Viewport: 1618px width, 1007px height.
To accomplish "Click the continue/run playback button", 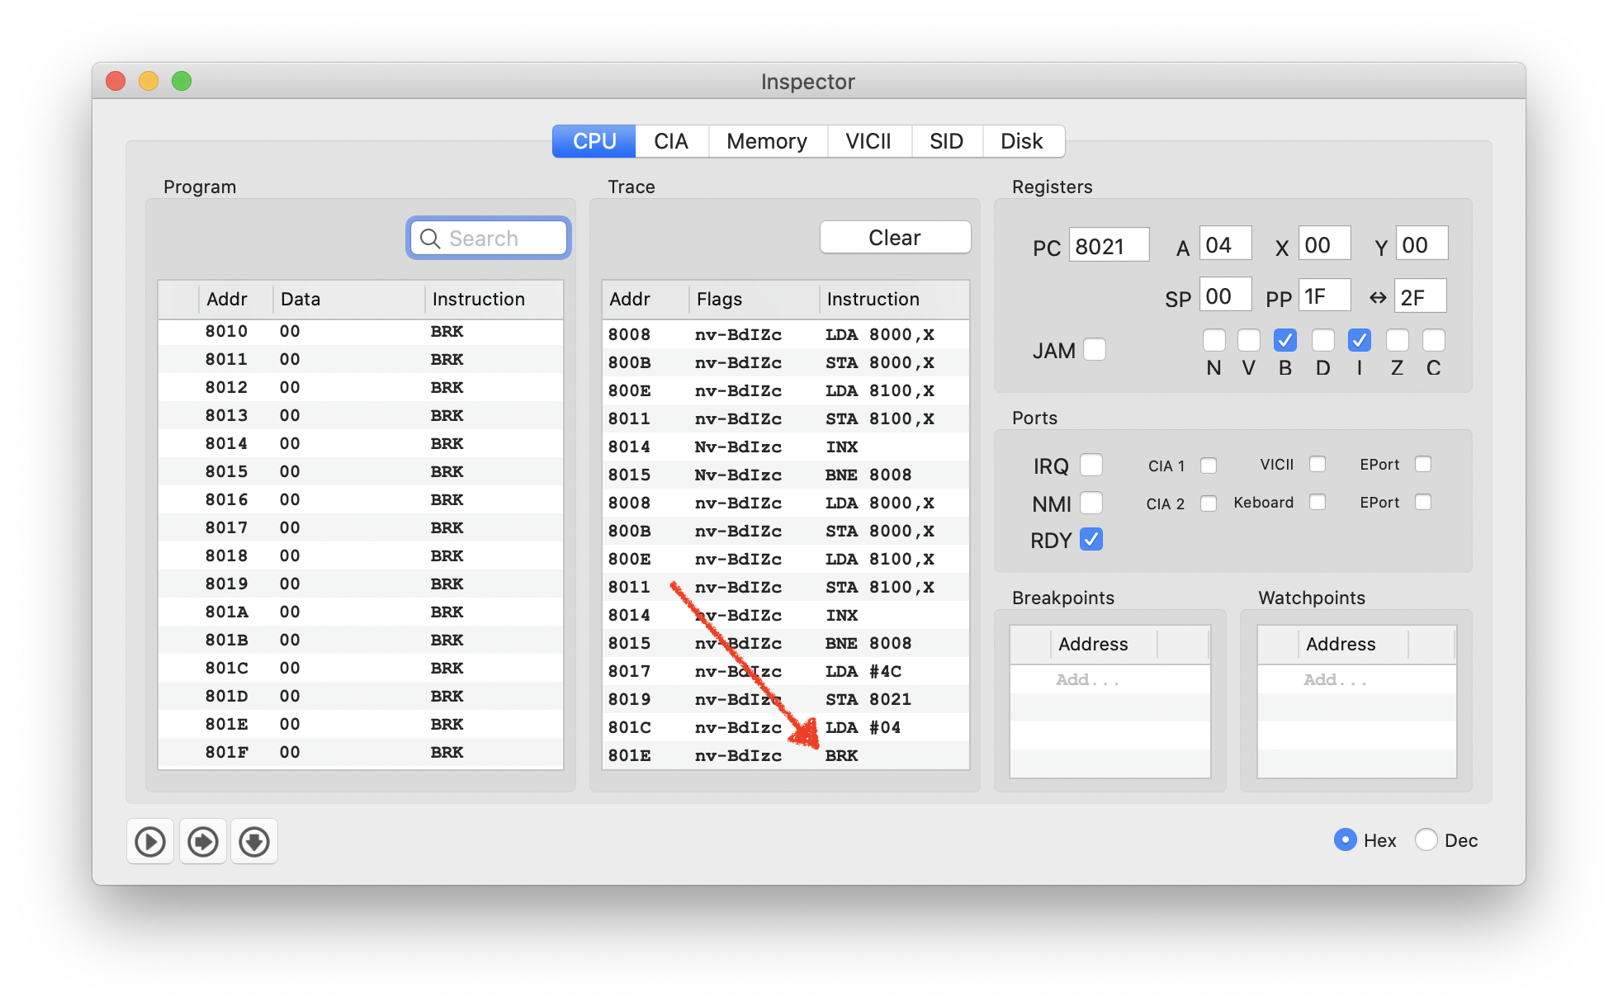I will click(x=150, y=841).
